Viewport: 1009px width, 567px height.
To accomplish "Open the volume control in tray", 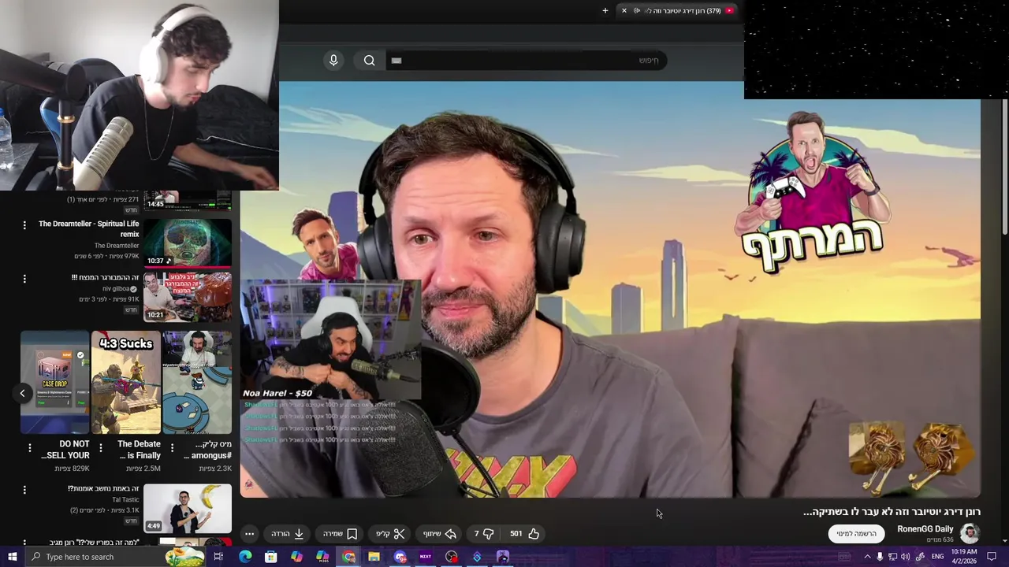I will tap(906, 557).
